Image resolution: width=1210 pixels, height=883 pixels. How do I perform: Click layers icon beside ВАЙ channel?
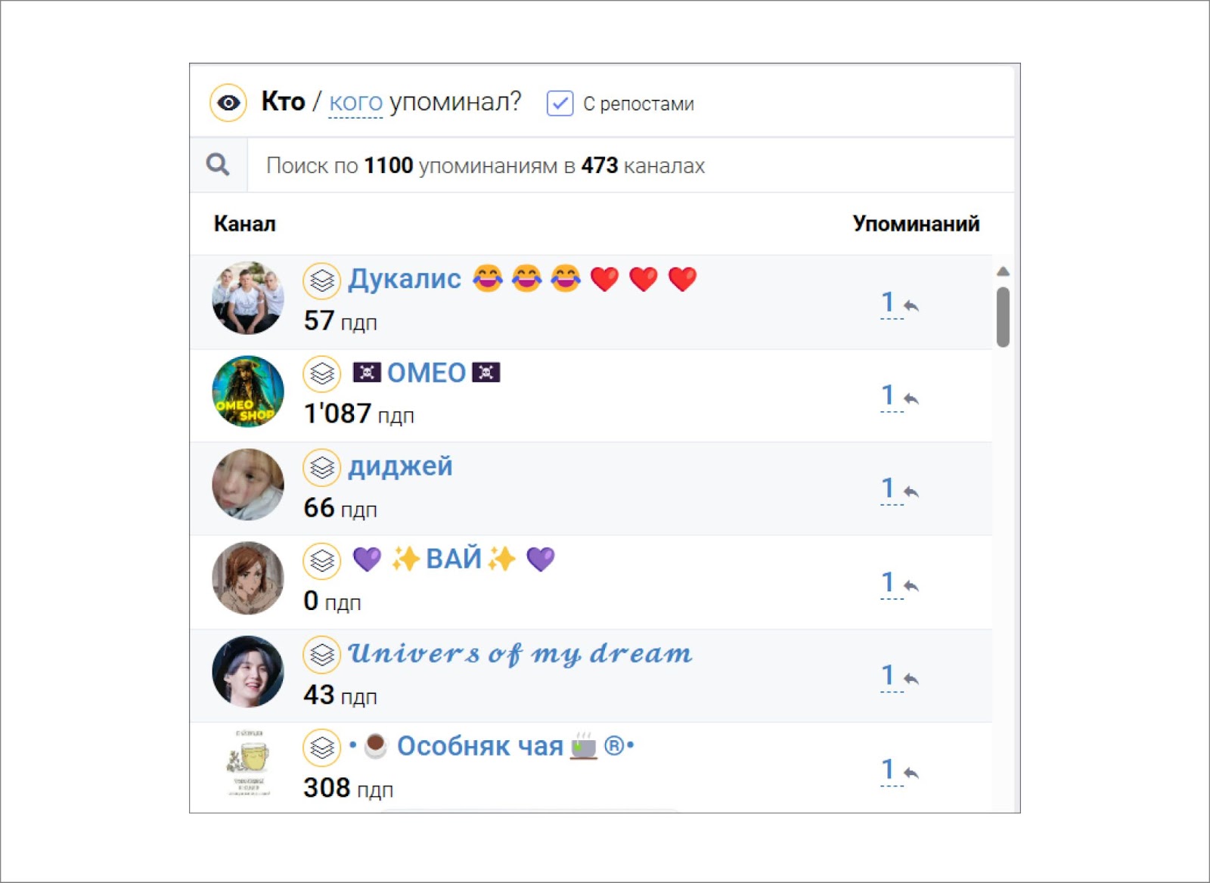322,561
